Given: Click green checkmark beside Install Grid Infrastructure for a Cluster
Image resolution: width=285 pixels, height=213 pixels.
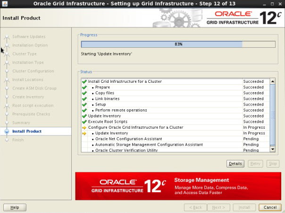Looking at the screenshot, I should 84,81.
